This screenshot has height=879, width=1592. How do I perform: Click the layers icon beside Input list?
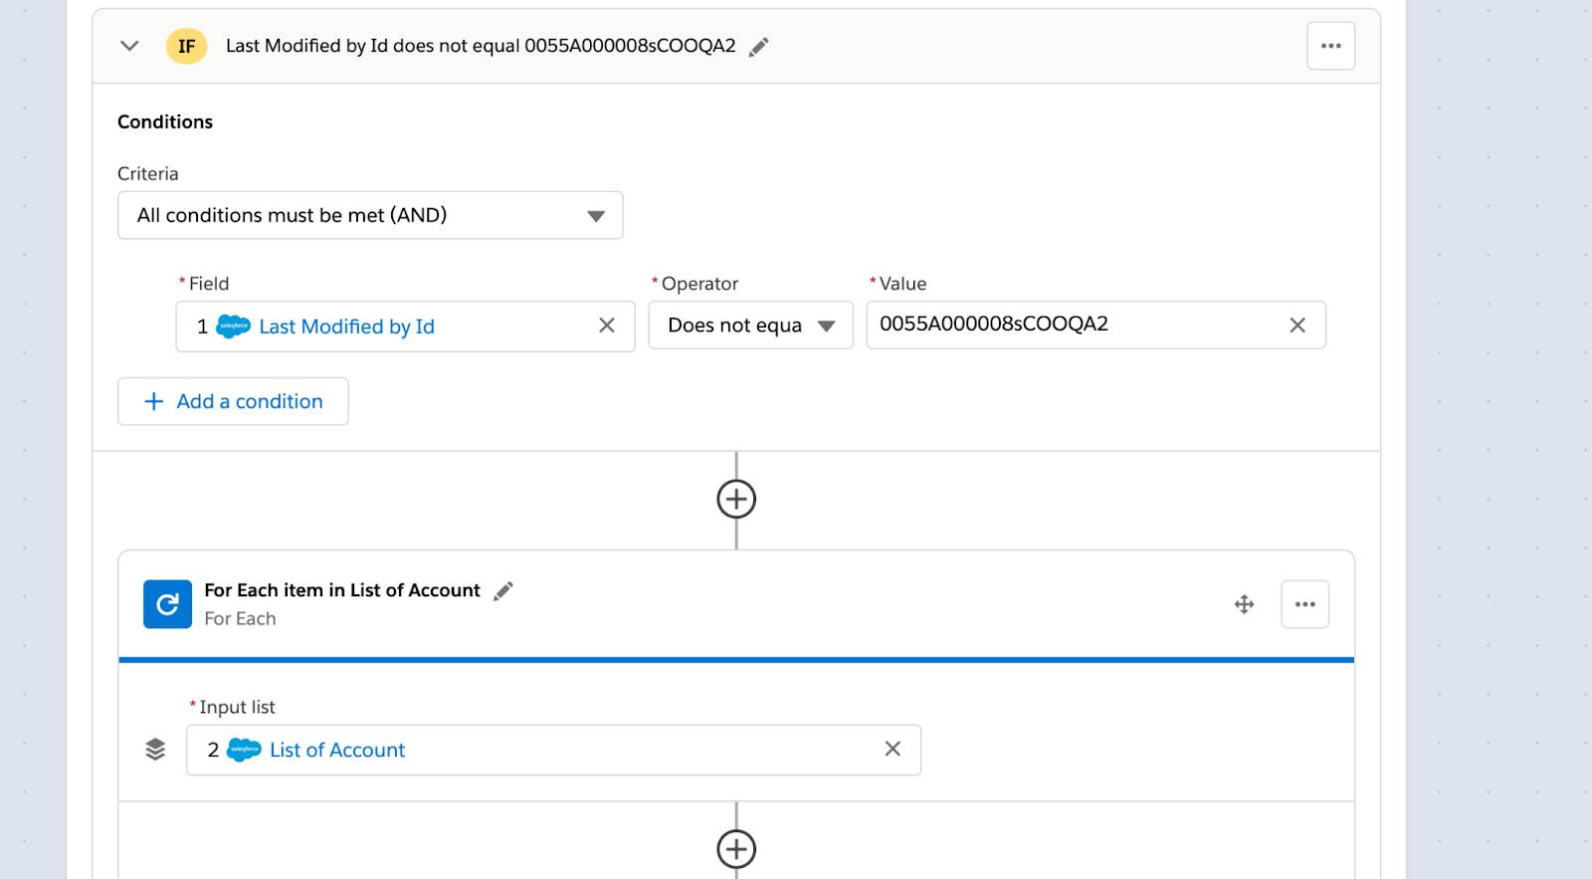pyautogui.click(x=155, y=750)
